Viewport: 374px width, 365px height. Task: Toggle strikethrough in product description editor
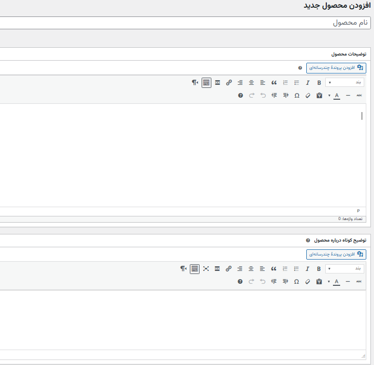[359, 96]
